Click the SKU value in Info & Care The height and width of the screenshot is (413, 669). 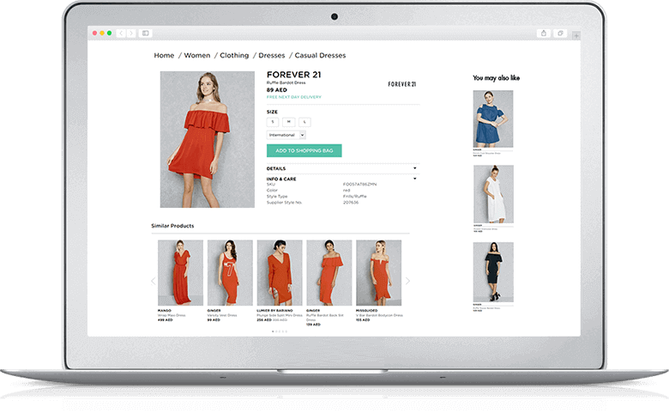pos(359,185)
